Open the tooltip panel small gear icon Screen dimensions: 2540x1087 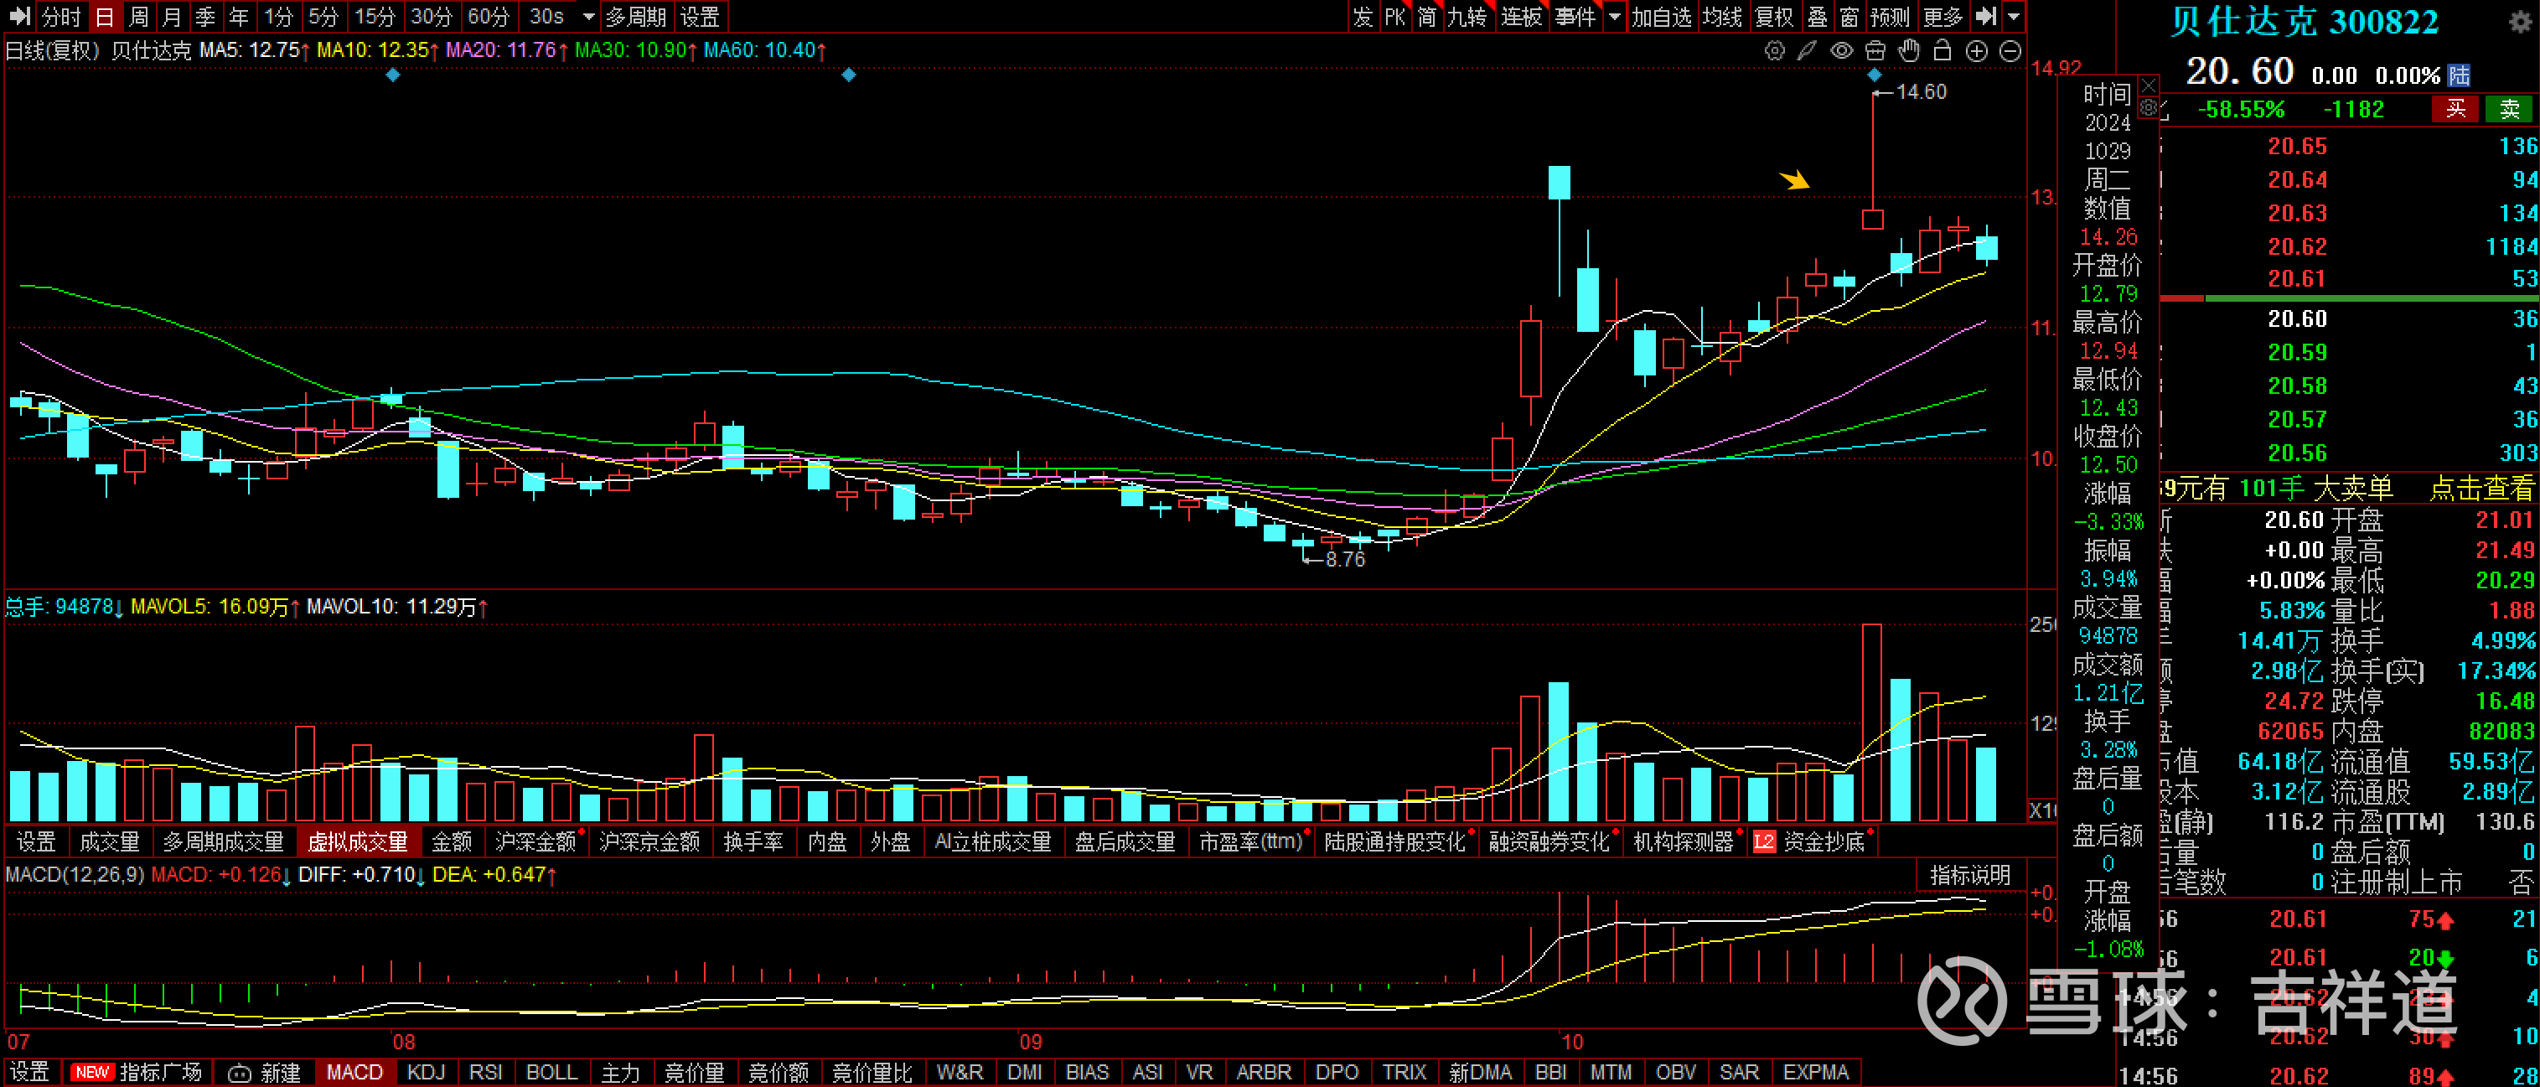click(x=2148, y=107)
